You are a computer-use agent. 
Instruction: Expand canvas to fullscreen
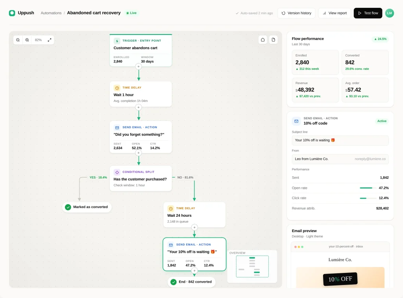tap(49, 40)
